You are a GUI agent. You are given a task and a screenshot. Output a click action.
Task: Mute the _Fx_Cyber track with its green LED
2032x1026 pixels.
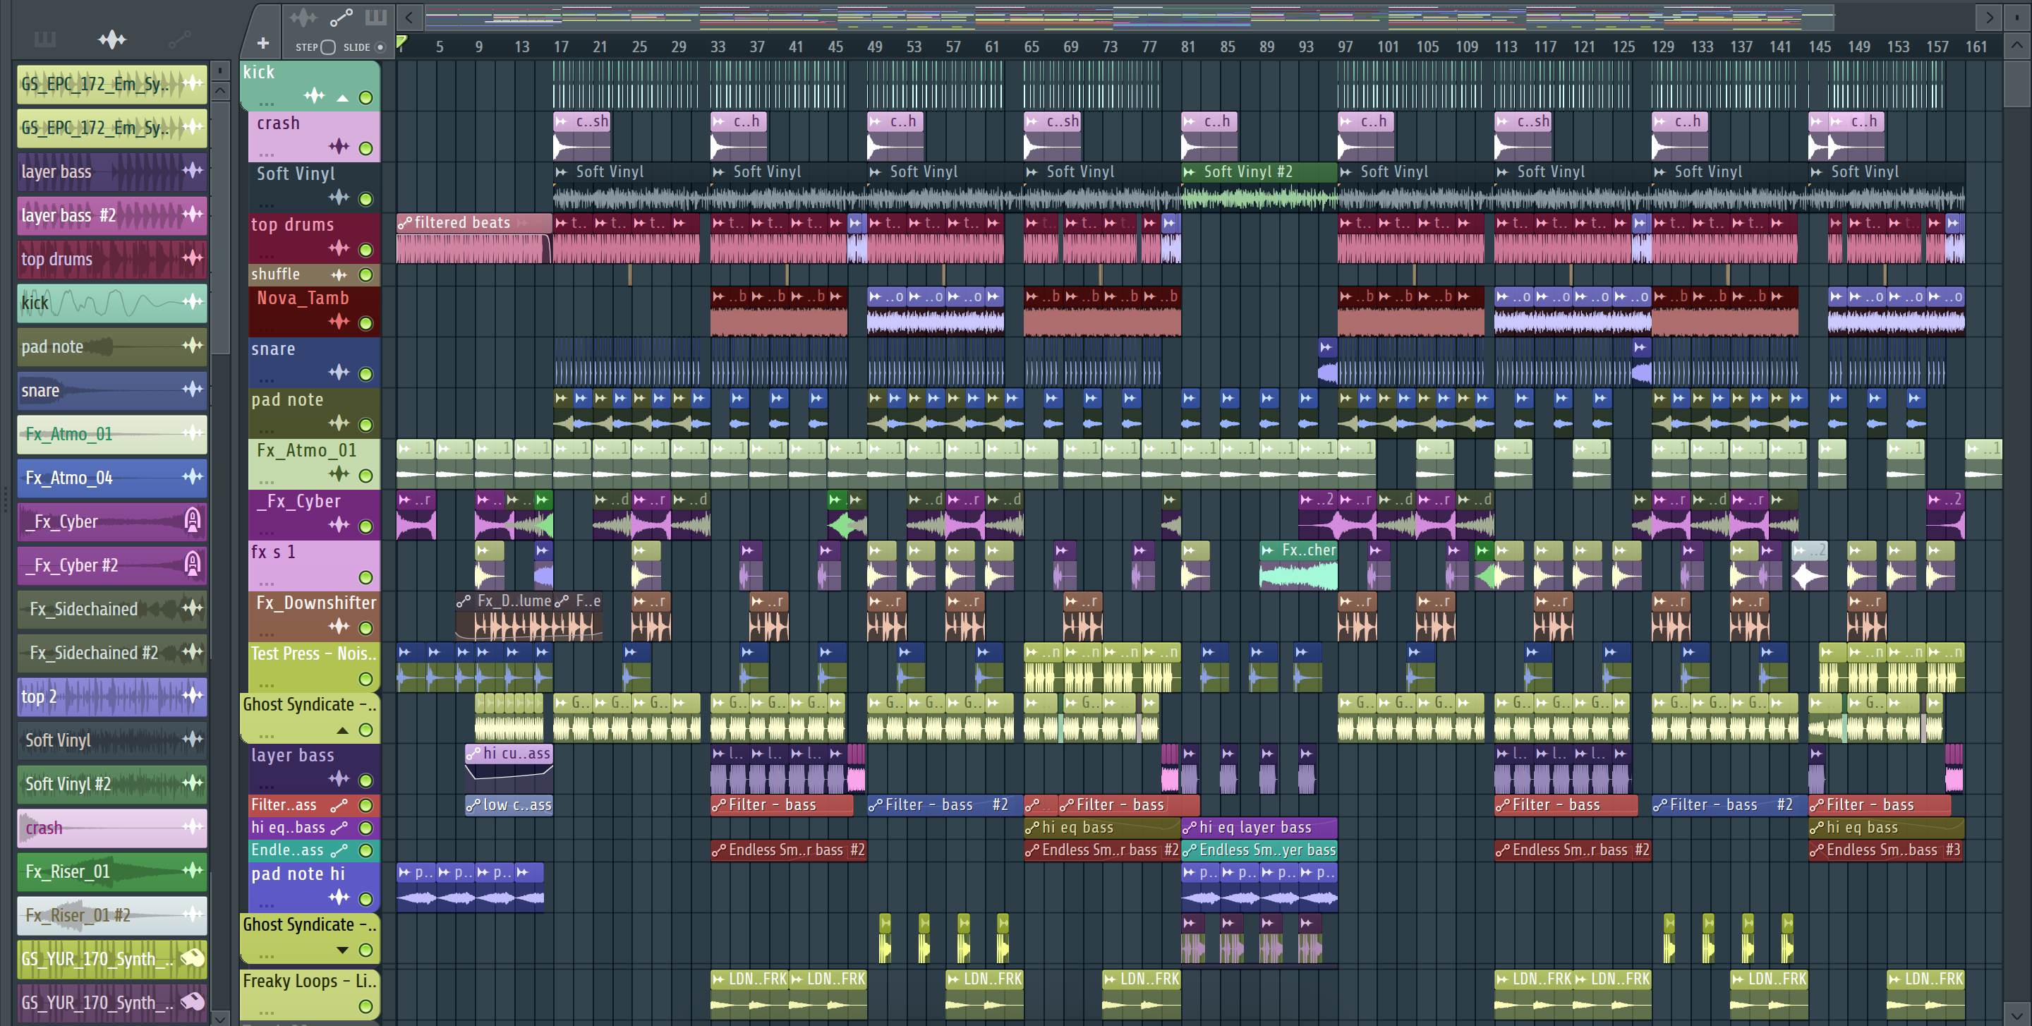click(366, 526)
